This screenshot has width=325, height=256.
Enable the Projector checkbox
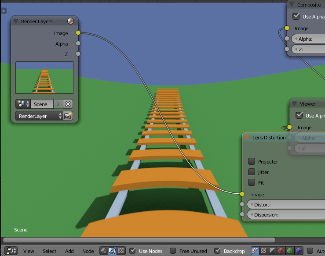(x=252, y=161)
